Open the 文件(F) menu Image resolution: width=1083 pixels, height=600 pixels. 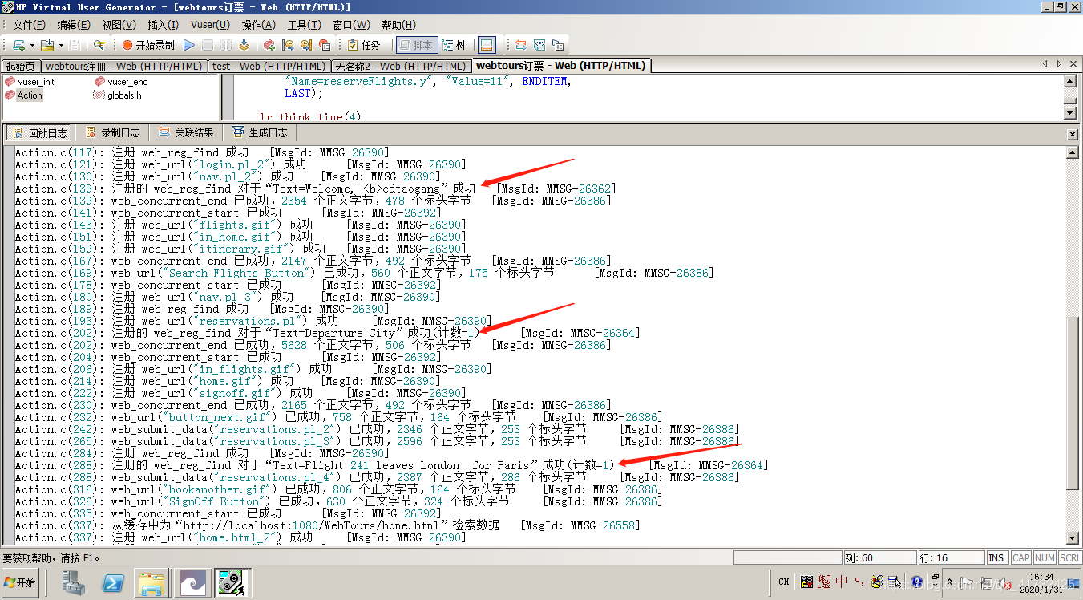pos(29,25)
